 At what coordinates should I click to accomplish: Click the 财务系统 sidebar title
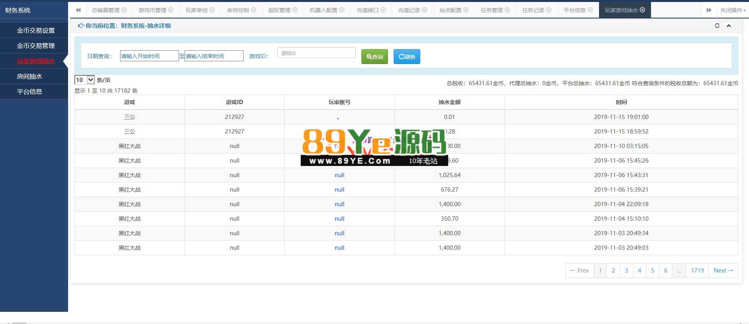(18, 10)
